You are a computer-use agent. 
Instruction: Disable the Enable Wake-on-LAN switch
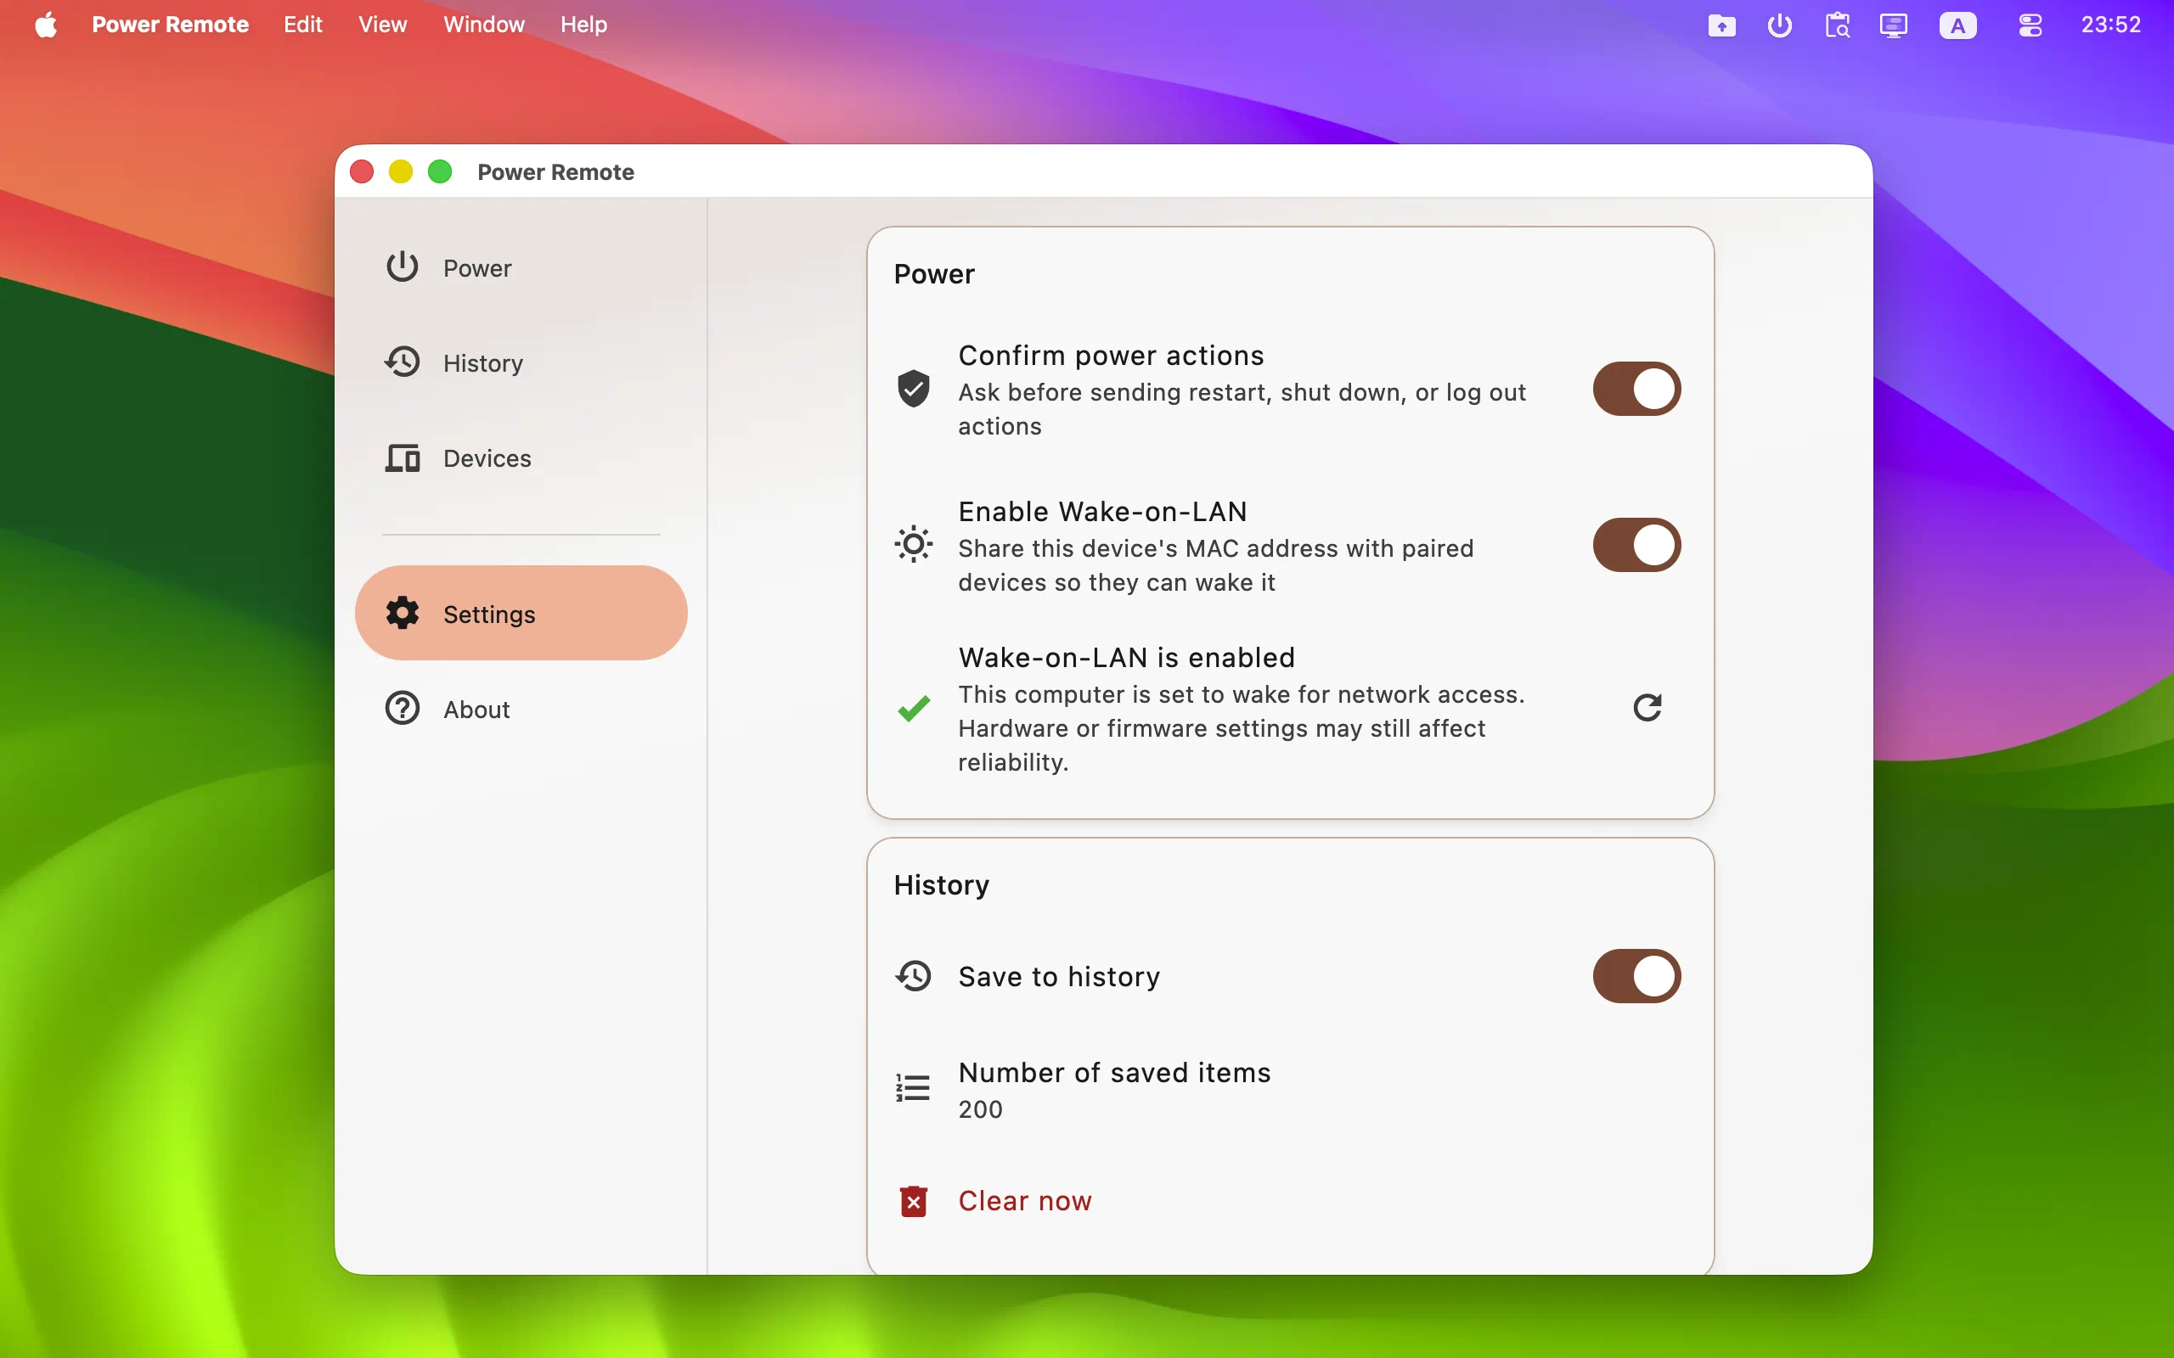click(1636, 545)
